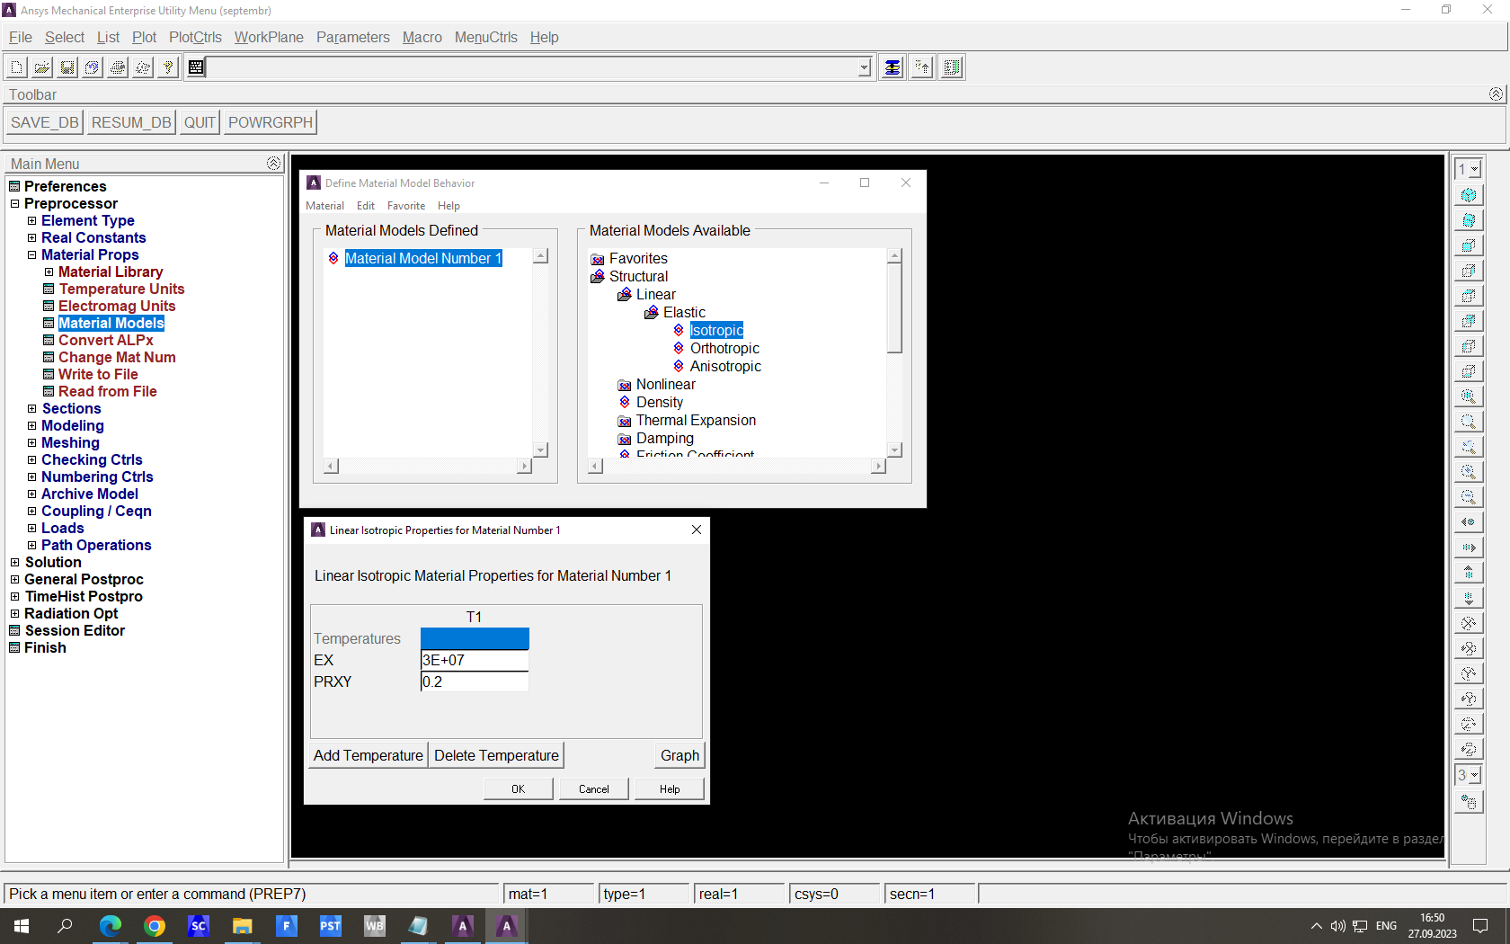Click the Save Analysis disk icon
1510x944 pixels.
coord(67,67)
